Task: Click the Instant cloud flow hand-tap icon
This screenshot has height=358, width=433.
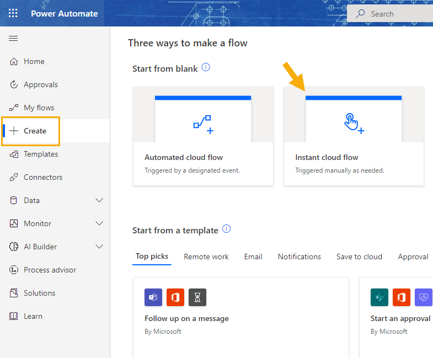Action: [354, 124]
